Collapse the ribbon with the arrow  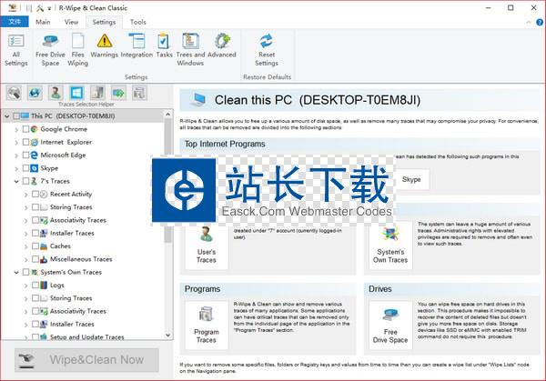click(x=529, y=22)
